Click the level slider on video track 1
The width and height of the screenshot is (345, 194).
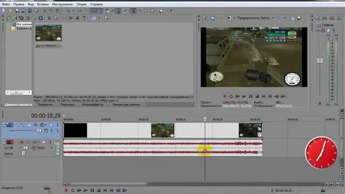tap(39, 130)
